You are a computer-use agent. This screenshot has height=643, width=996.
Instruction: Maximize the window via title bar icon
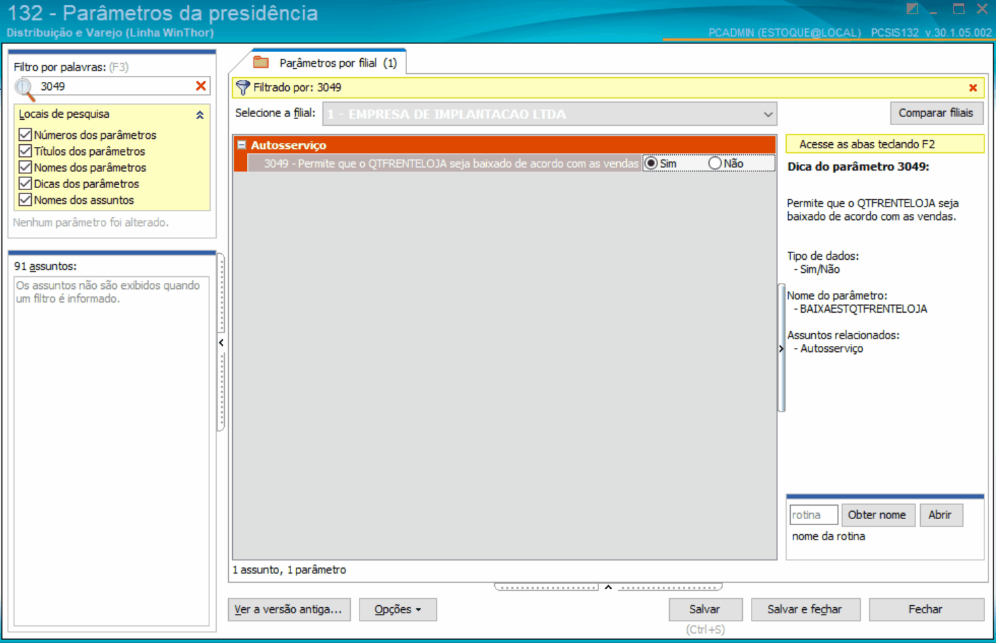point(959,9)
